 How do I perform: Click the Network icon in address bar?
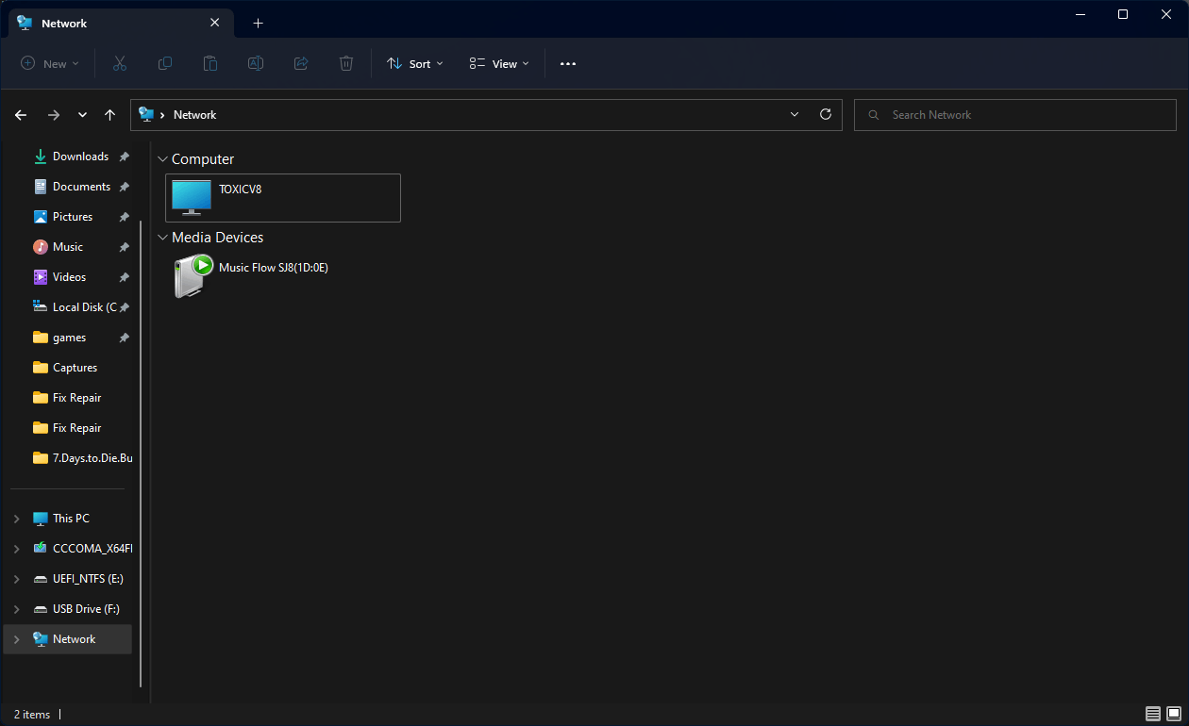[x=146, y=114]
